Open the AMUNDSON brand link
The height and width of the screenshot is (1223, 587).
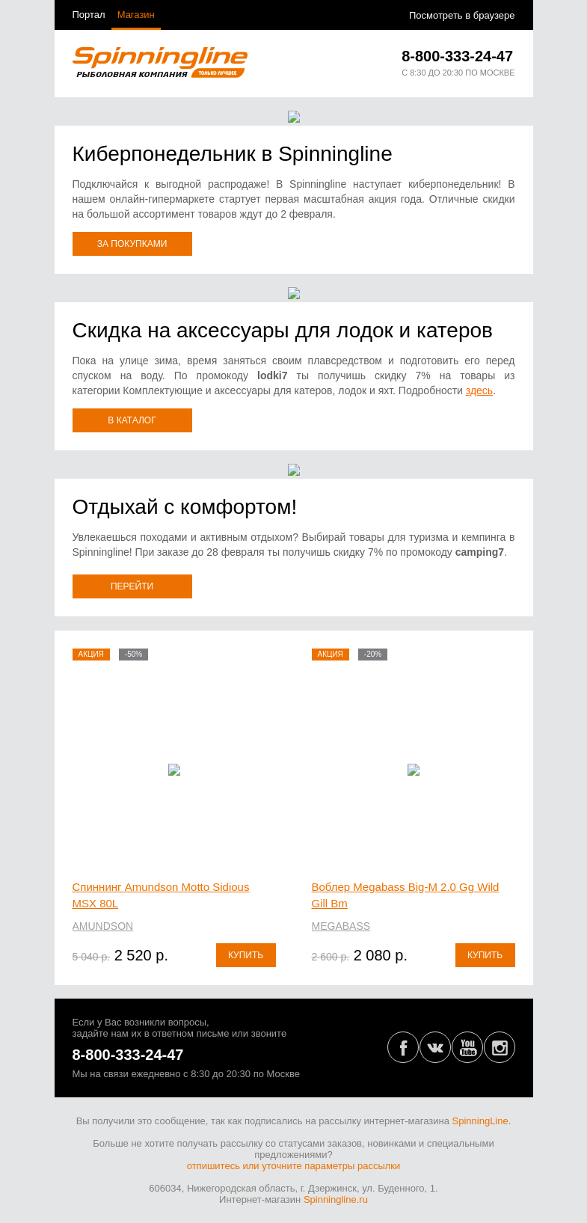(x=102, y=926)
